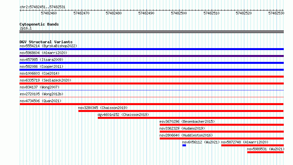Click ruler position 57482520
Screen dimensions: 293x165
tap(244, 13)
